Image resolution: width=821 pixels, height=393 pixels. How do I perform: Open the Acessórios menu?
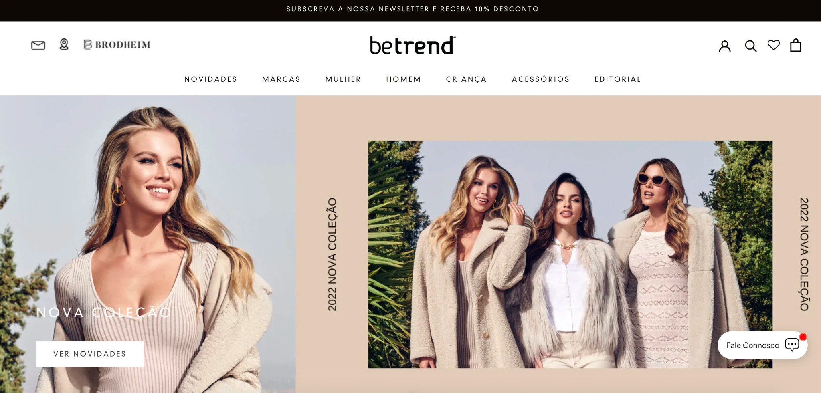541,79
